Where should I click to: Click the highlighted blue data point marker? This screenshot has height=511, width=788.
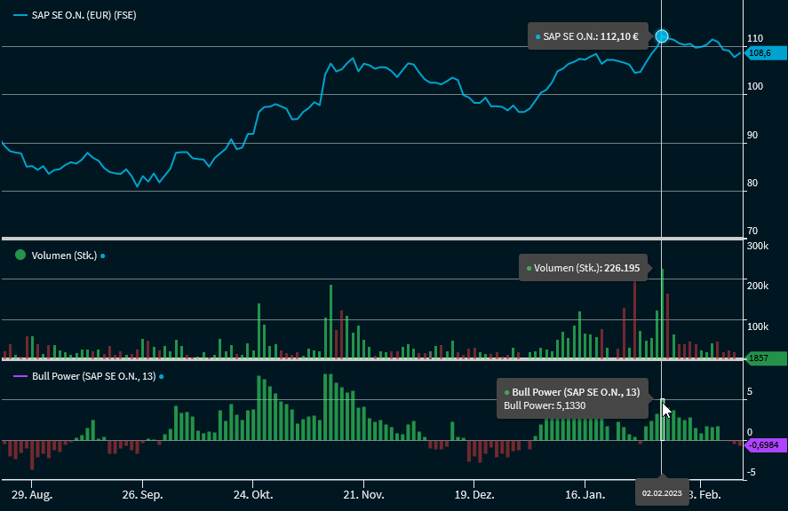662,36
